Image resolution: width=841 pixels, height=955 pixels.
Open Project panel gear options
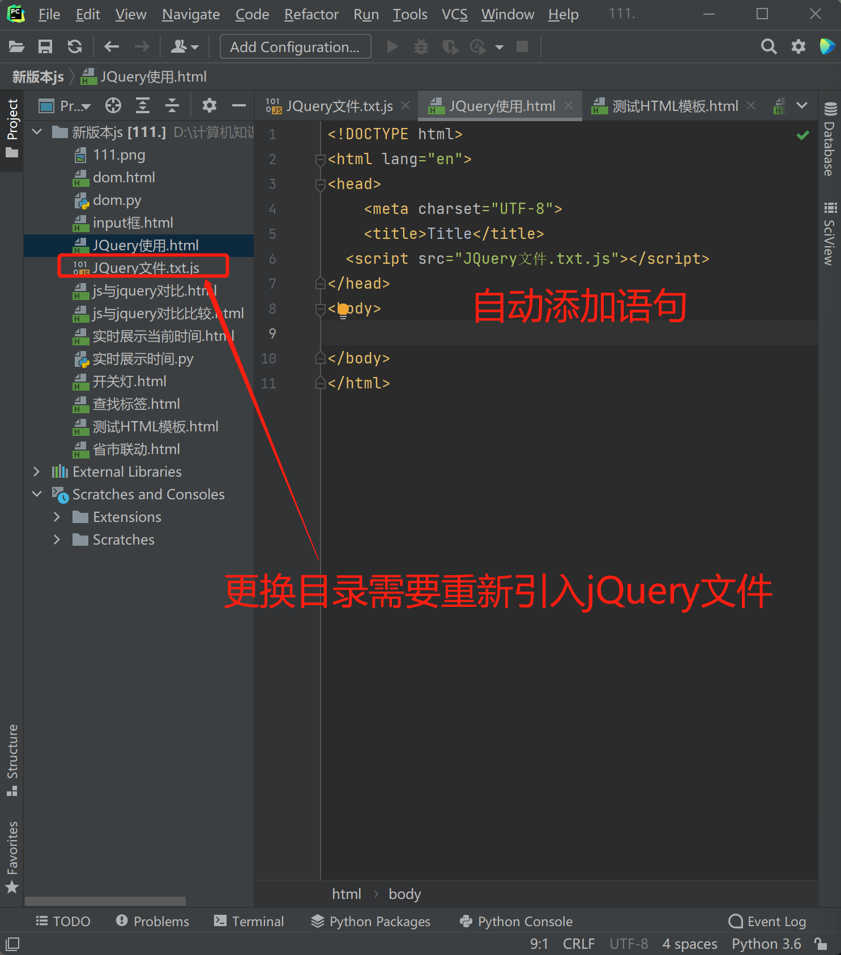click(x=210, y=105)
